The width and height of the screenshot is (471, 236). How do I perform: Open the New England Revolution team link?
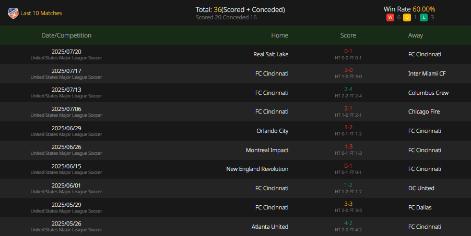pos(257,169)
